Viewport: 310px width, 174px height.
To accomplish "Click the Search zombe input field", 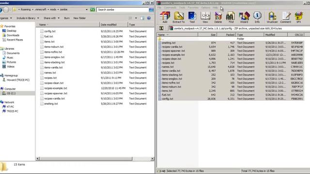I will (x=123, y=10).
